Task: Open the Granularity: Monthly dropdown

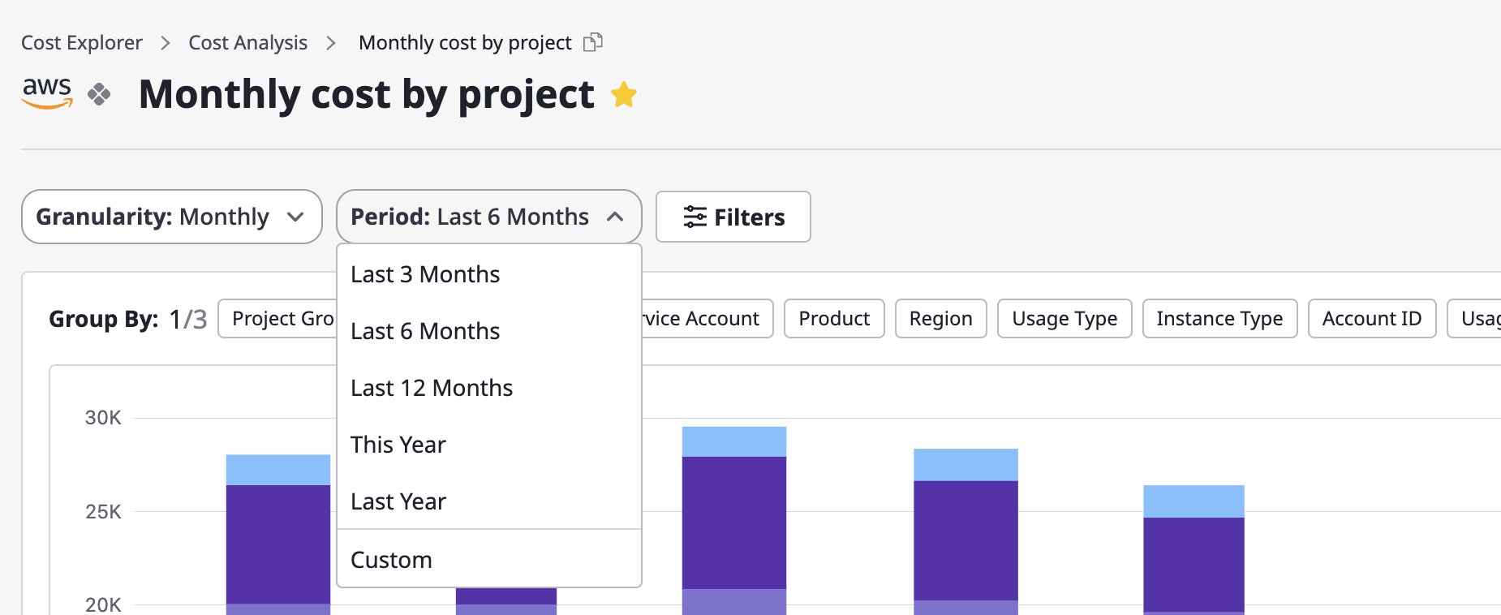Action: click(172, 217)
